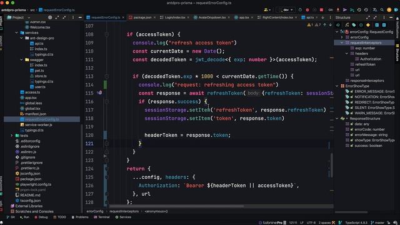Toggle first autoscroll icon in Structure toolbar

tap(377, 25)
